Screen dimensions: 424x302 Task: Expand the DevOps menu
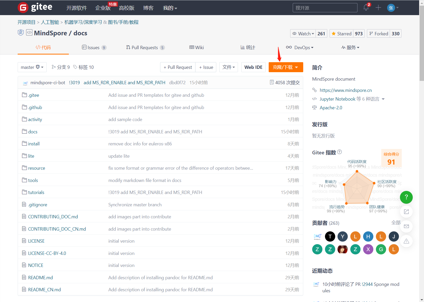300,47
